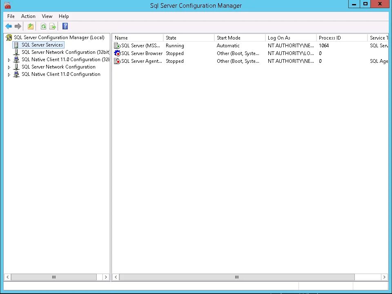Screen dimensions: 392x294
Task: Click the SQL Server Agent service icon
Action: 117,61
